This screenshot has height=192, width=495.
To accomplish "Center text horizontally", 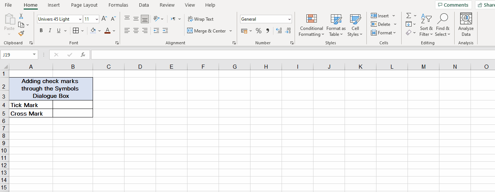I will 136,31.
